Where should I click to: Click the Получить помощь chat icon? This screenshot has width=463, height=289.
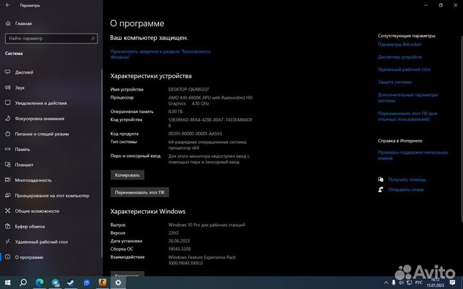click(381, 179)
